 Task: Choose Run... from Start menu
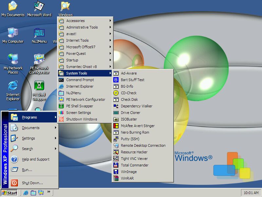(x=33, y=170)
